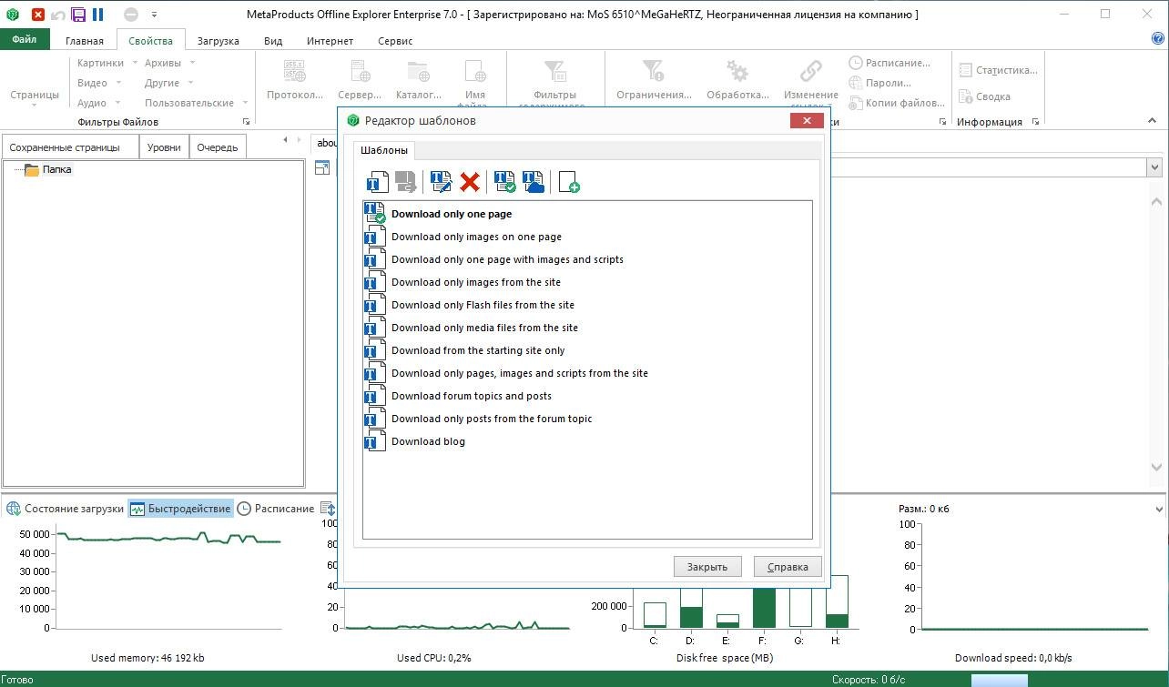Expand the Архивы filter dropdown
Viewport: 1169px width, 687px height.
[x=192, y=63]
